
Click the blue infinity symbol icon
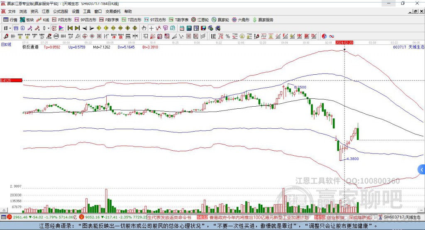point(332,36)
